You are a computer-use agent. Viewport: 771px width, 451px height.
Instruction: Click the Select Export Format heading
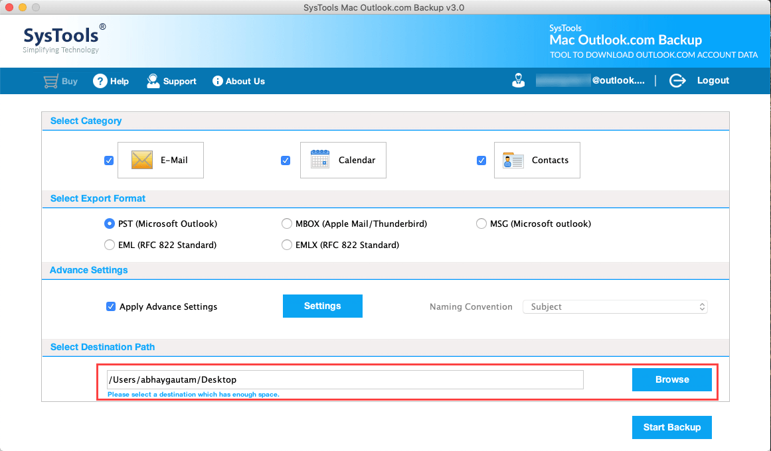98,198
